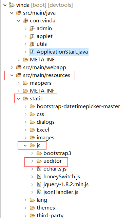Image resolution: width=135 pixels, height=218 pixels.
Task: Select the ApplicationStart.java file name
Action: pos(62,52)
